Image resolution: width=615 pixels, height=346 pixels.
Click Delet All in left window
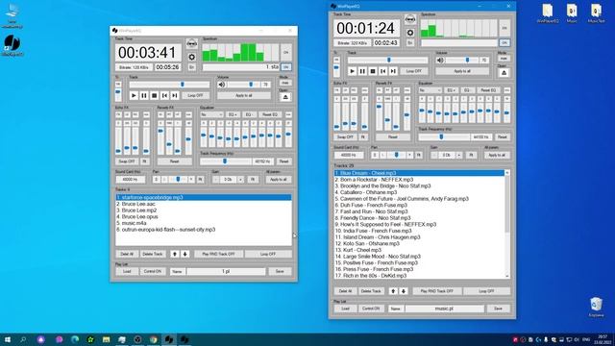127,254
